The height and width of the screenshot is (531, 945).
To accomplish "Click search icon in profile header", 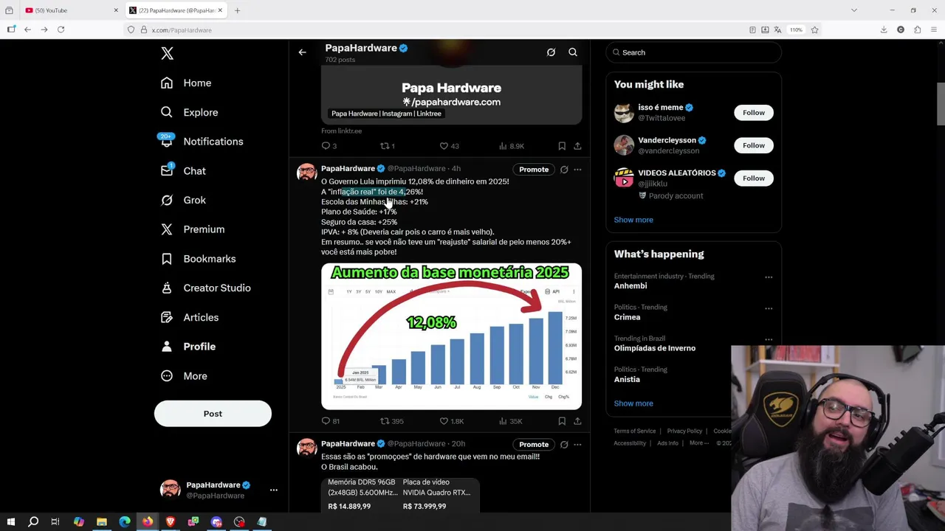I will point(573,52).
